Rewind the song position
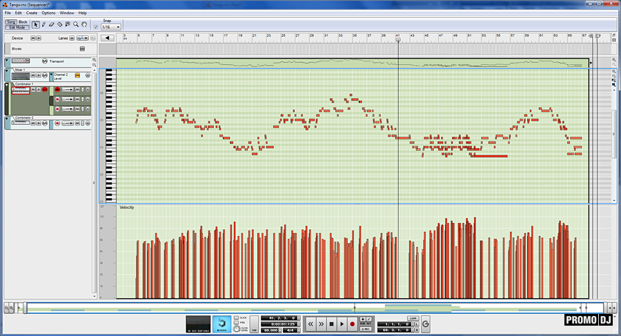 click(311, 324)
